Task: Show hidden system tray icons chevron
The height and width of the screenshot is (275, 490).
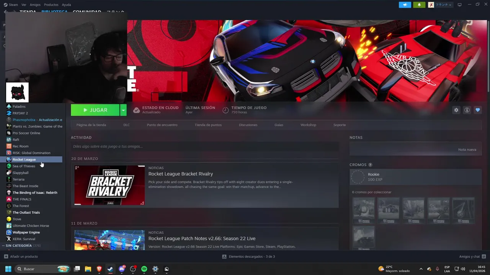Action: click(421, 269)
